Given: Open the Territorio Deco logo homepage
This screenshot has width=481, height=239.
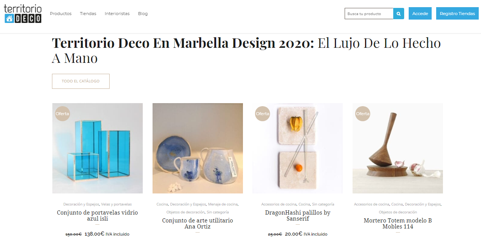Looking at the screenshot, I should 23,14.
